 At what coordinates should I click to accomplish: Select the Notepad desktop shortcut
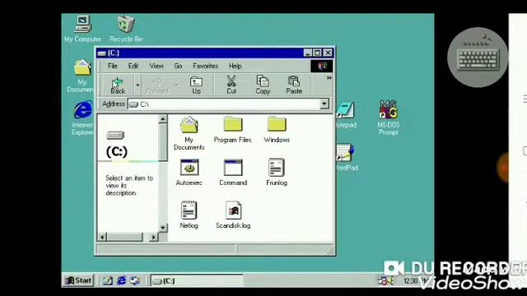[x=346, y=114]
